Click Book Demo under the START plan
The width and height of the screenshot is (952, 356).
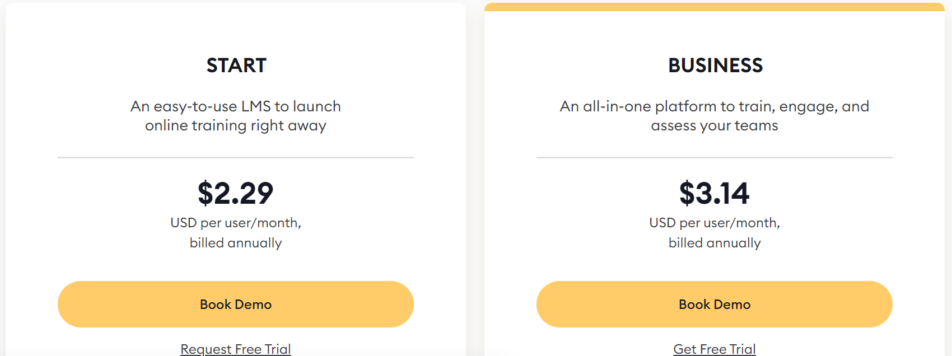pyautogui.click(x=236, y=304)
